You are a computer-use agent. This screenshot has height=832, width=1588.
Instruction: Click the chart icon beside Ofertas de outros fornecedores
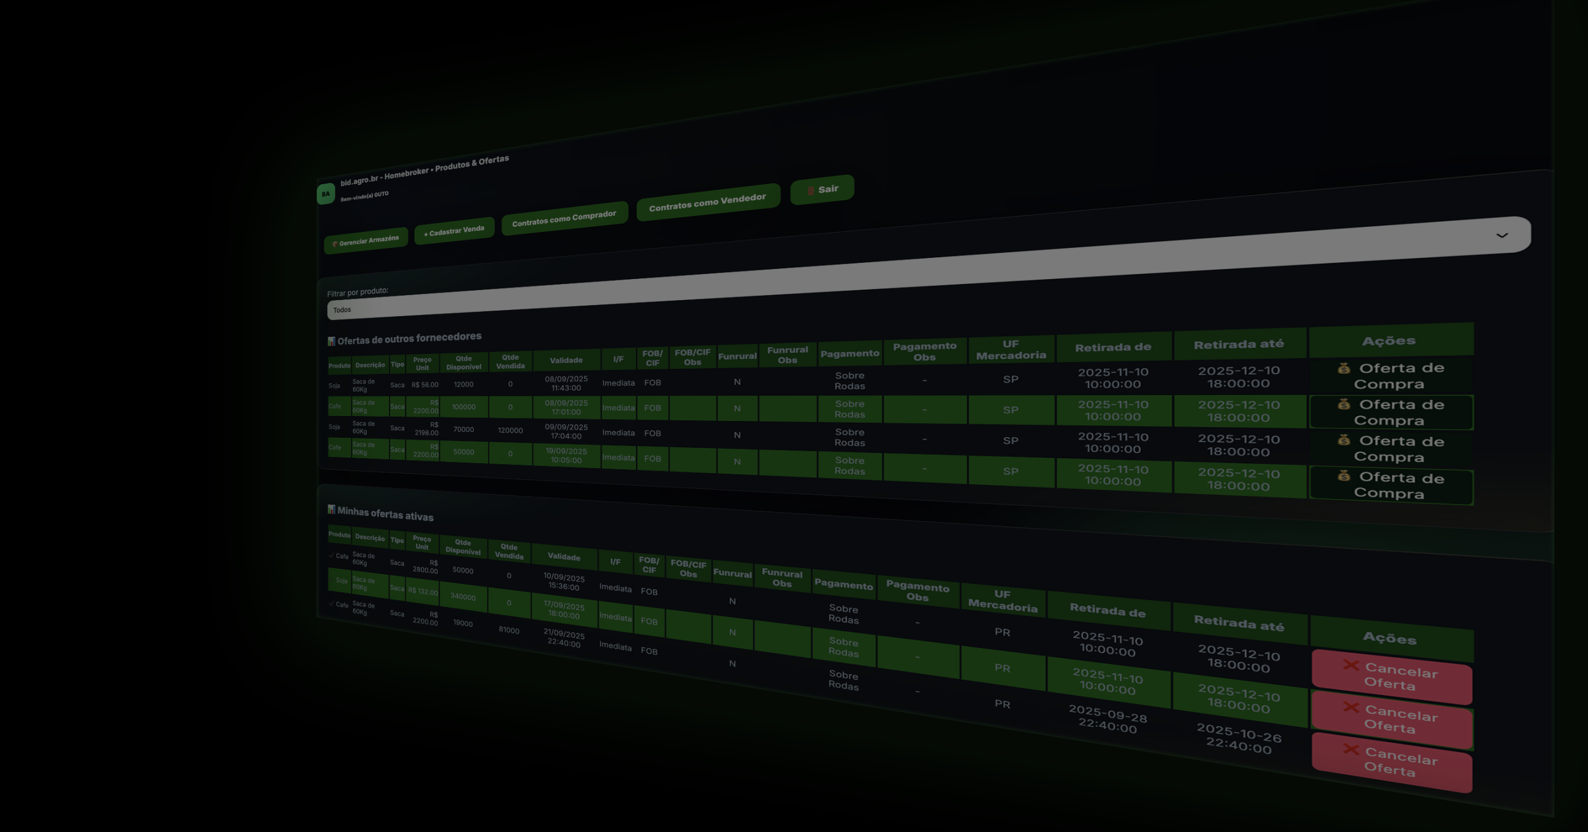point(331,341)
